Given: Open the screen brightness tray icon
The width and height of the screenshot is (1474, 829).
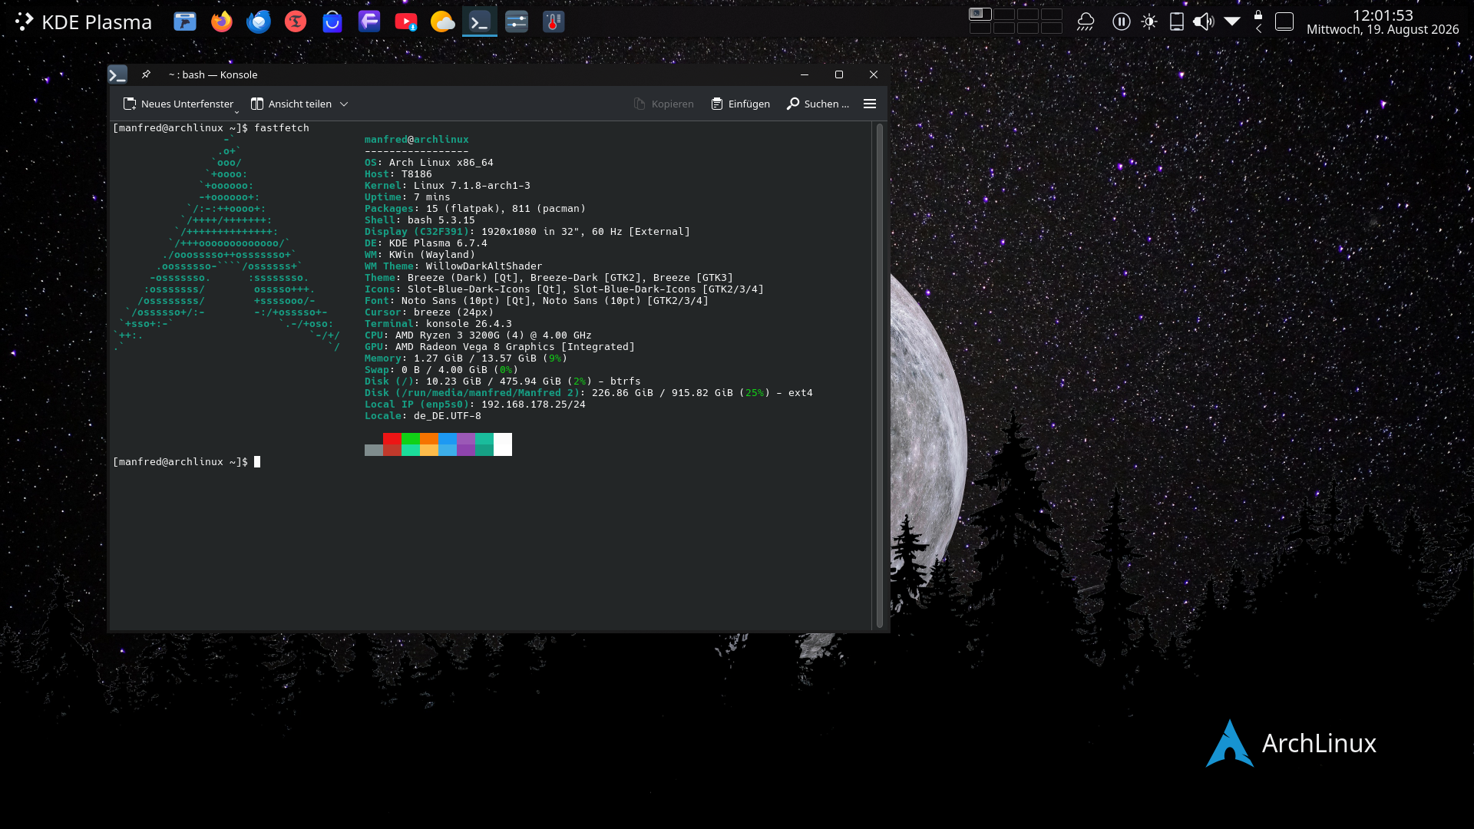Looking at the screenshot, I should pyautogui.click(x=1149, y=21).
